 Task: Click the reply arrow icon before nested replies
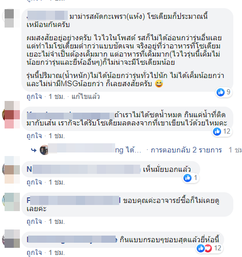pyautogui.click(x=34, y=150)
